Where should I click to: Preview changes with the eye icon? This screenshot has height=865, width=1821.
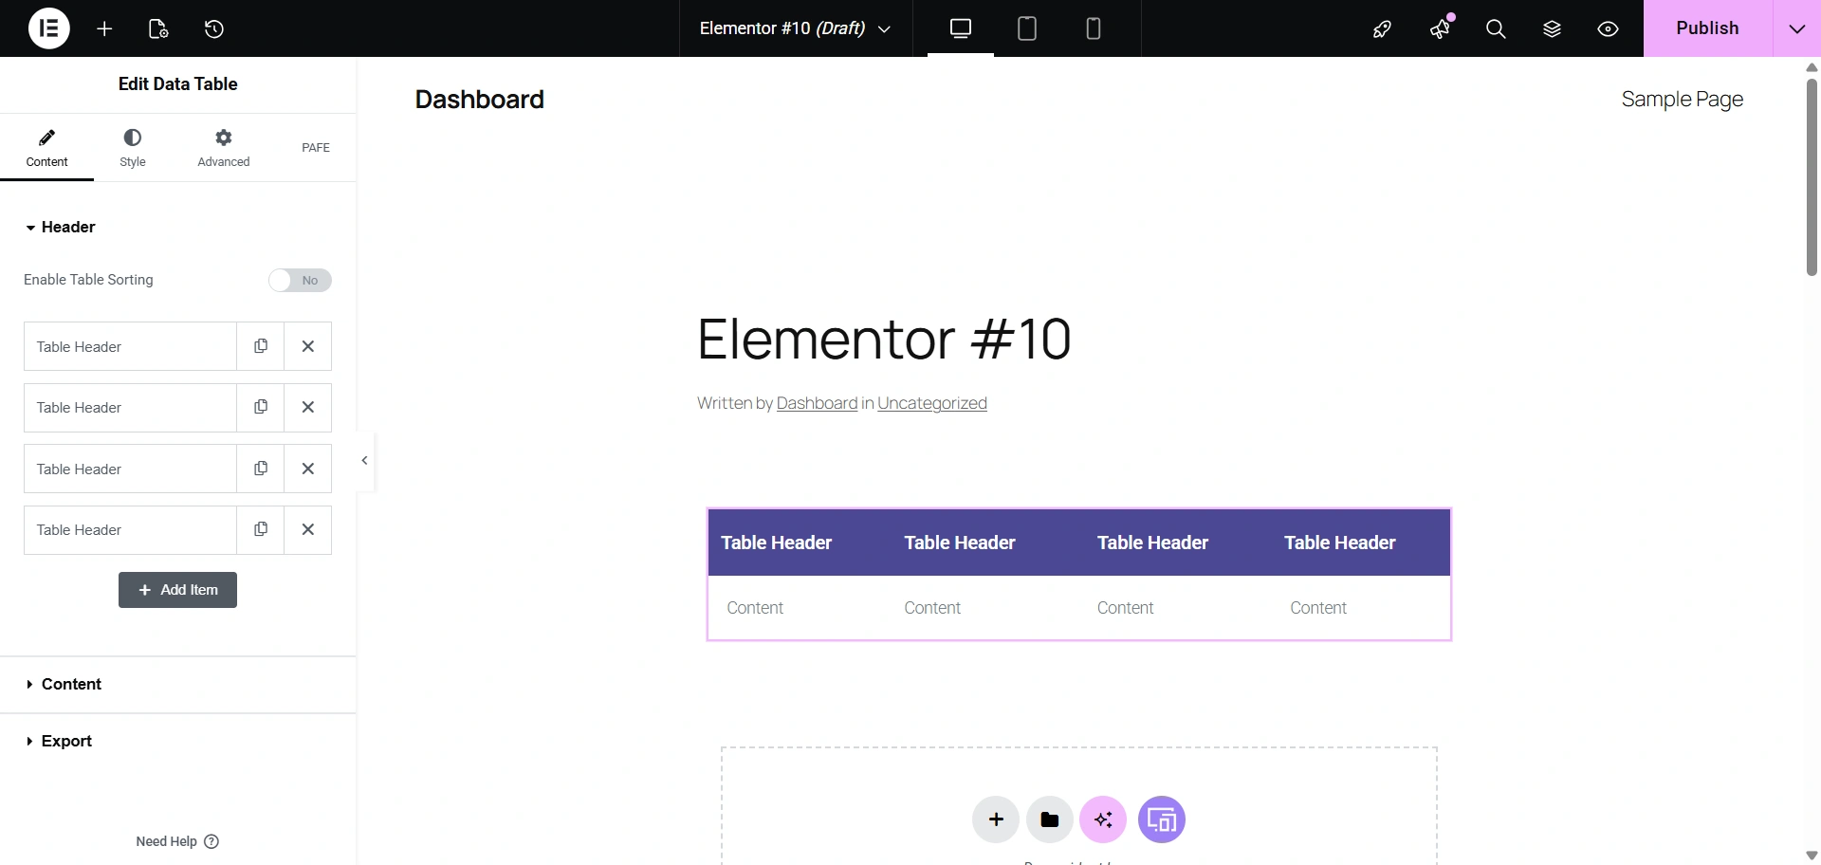pos(1608,28)
